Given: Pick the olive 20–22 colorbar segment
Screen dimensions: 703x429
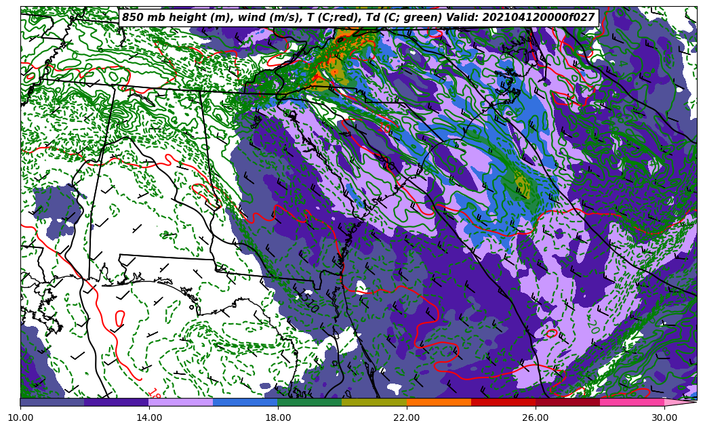Looking at the screenshot, I should pyautogui.click(x=374, y=402).
